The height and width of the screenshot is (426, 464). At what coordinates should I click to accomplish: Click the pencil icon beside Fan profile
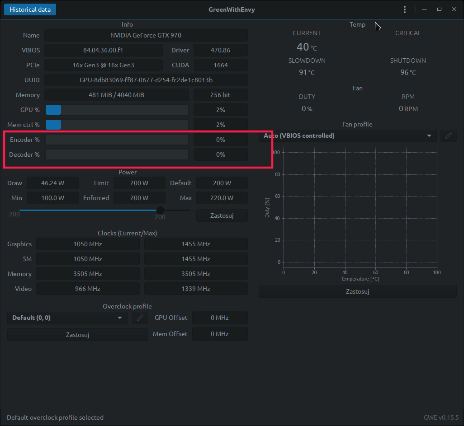(x=448, y=136)
